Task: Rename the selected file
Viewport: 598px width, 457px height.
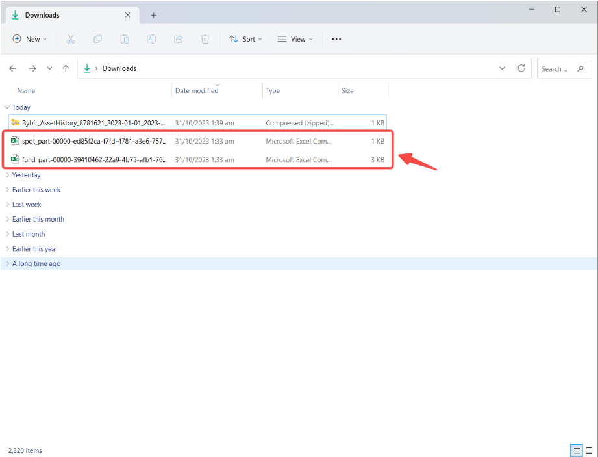Action: point(151,39)
